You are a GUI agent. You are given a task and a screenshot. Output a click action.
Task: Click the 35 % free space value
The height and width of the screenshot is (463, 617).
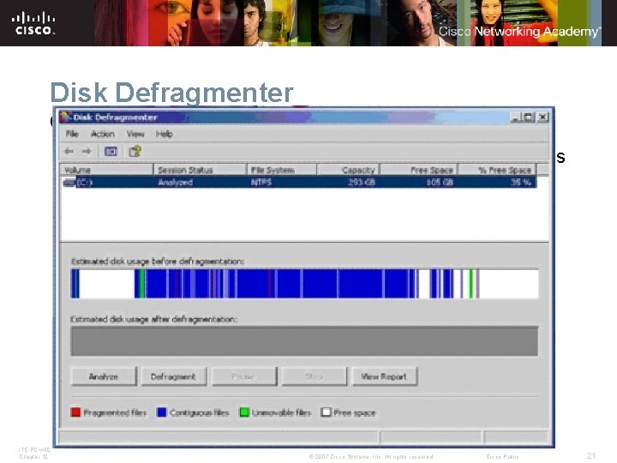tap(521, 183)
